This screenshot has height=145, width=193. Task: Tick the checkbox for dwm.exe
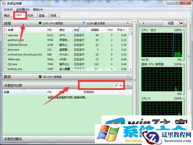[5, 49]
